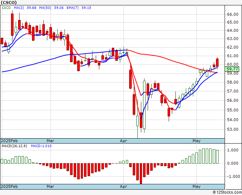Click 2025Feb on the MACD panel axis
The height and width of the screenshot is (195, 242).
pyautogui.click(x=9, y=186)
